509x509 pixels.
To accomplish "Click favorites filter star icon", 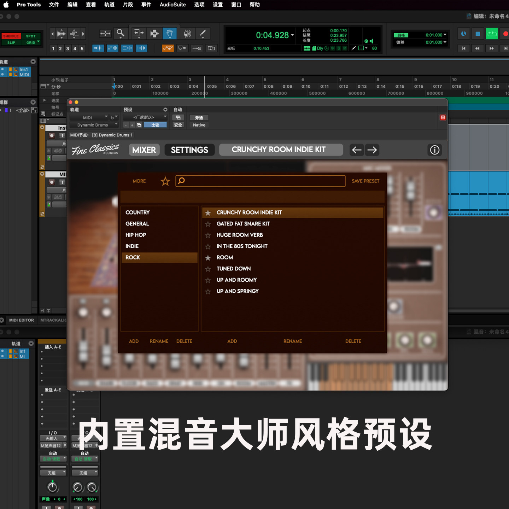I will click(x=165, y=181).
